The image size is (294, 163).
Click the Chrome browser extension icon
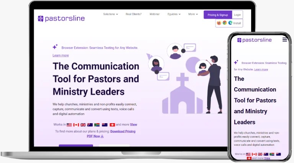point(225,23)
